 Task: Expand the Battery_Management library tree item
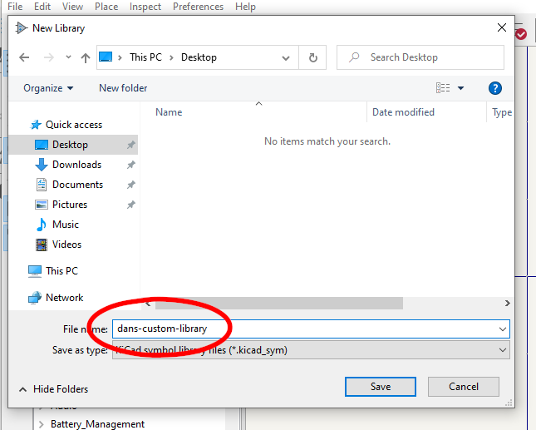(x=42, y=424)
